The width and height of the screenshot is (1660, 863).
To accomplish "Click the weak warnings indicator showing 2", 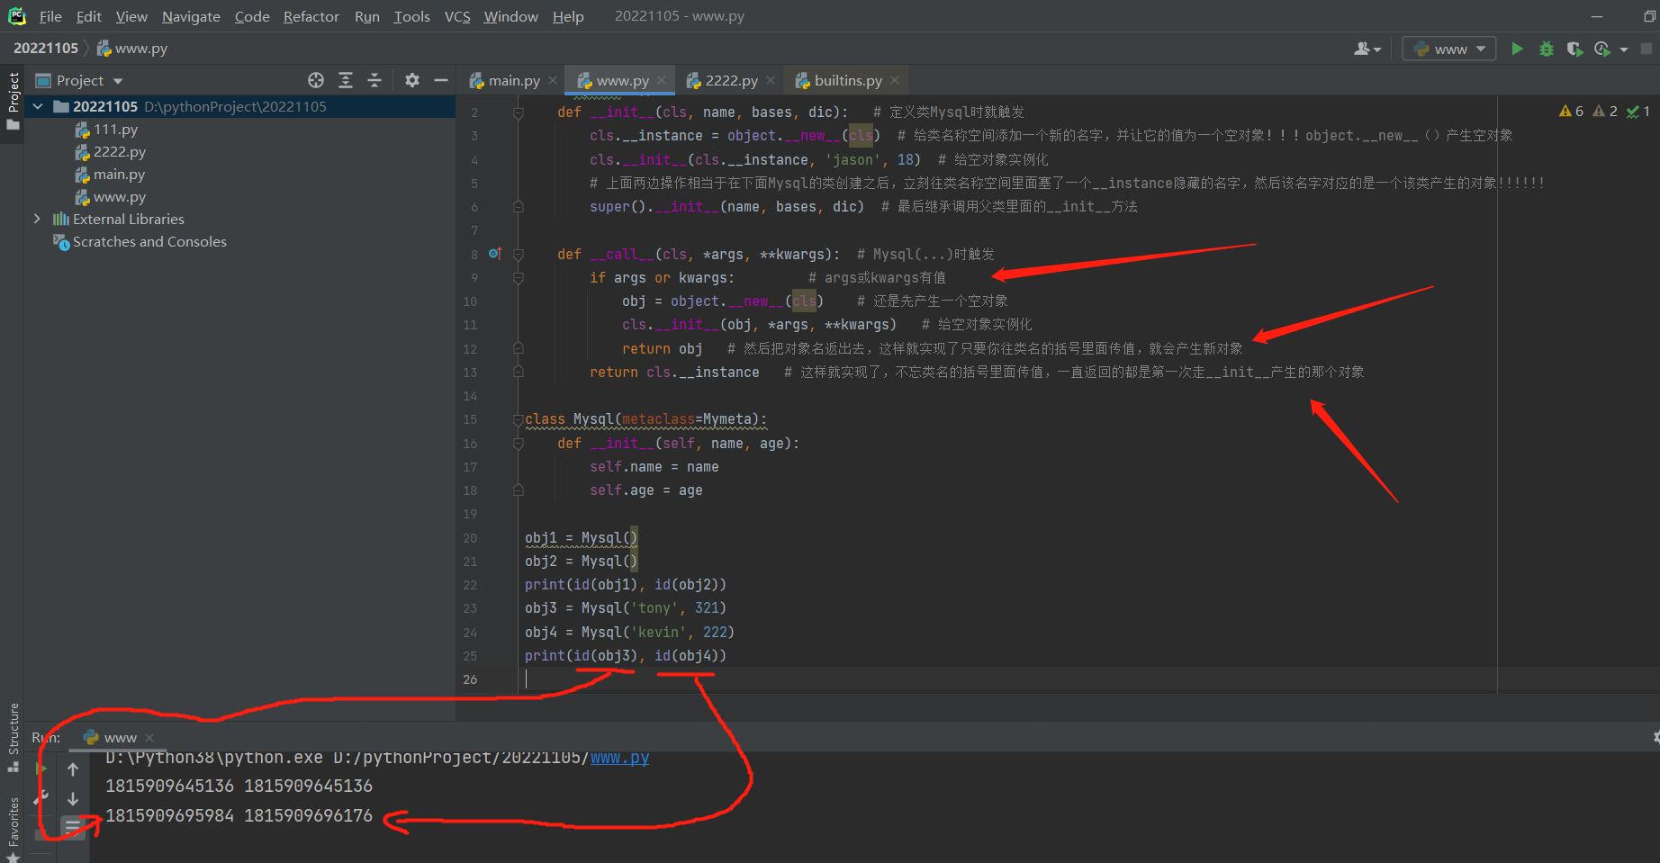I will [1605, 112].
